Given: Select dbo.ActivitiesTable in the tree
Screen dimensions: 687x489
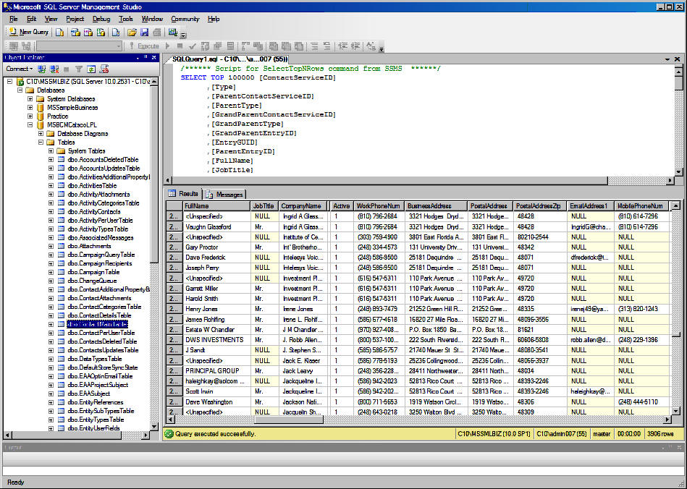Looking at the screenshot, I should click(x=92, y=186).
